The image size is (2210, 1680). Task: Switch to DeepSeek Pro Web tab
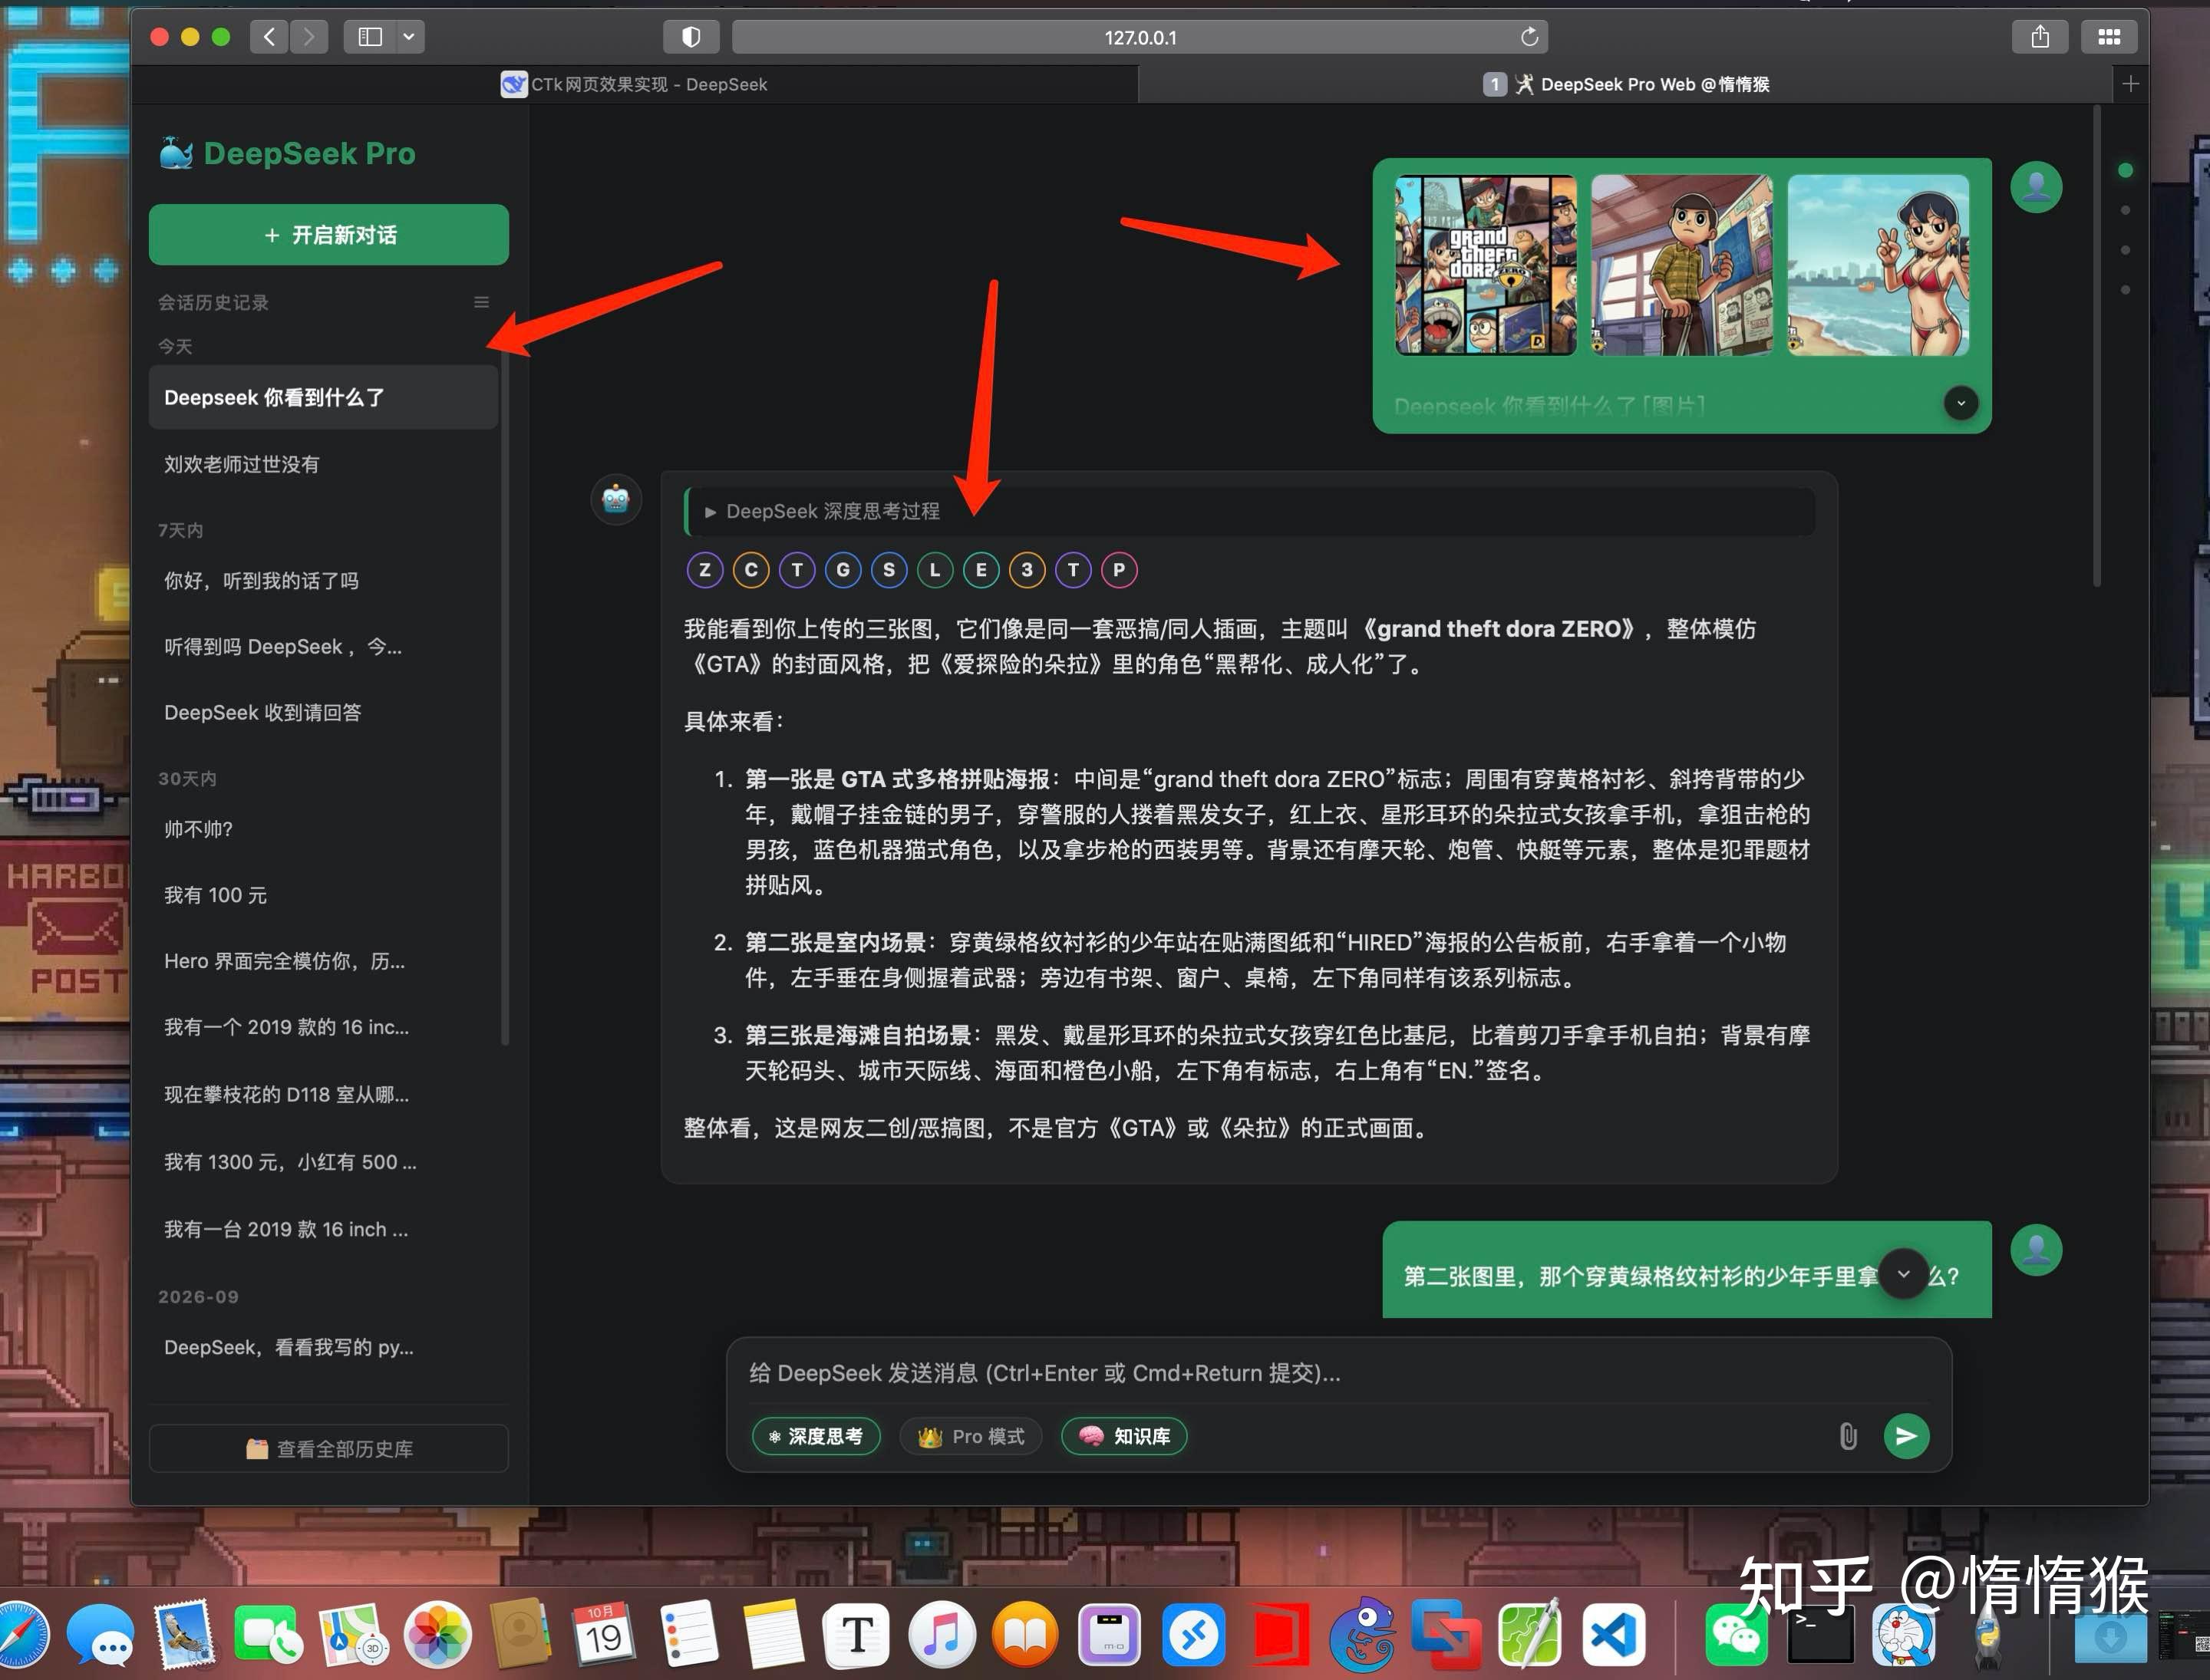1626,84
